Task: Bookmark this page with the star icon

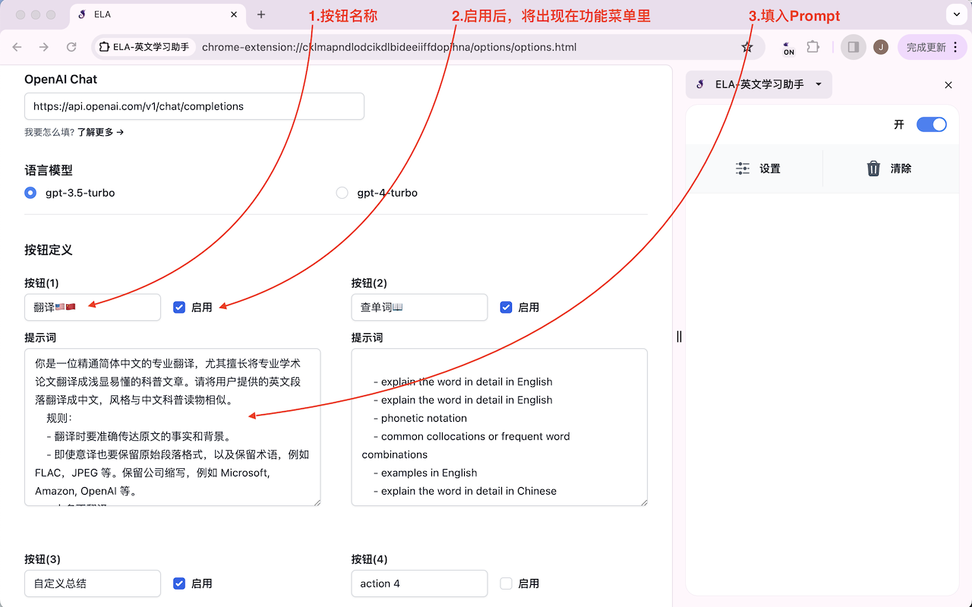Action: [747, 47]
